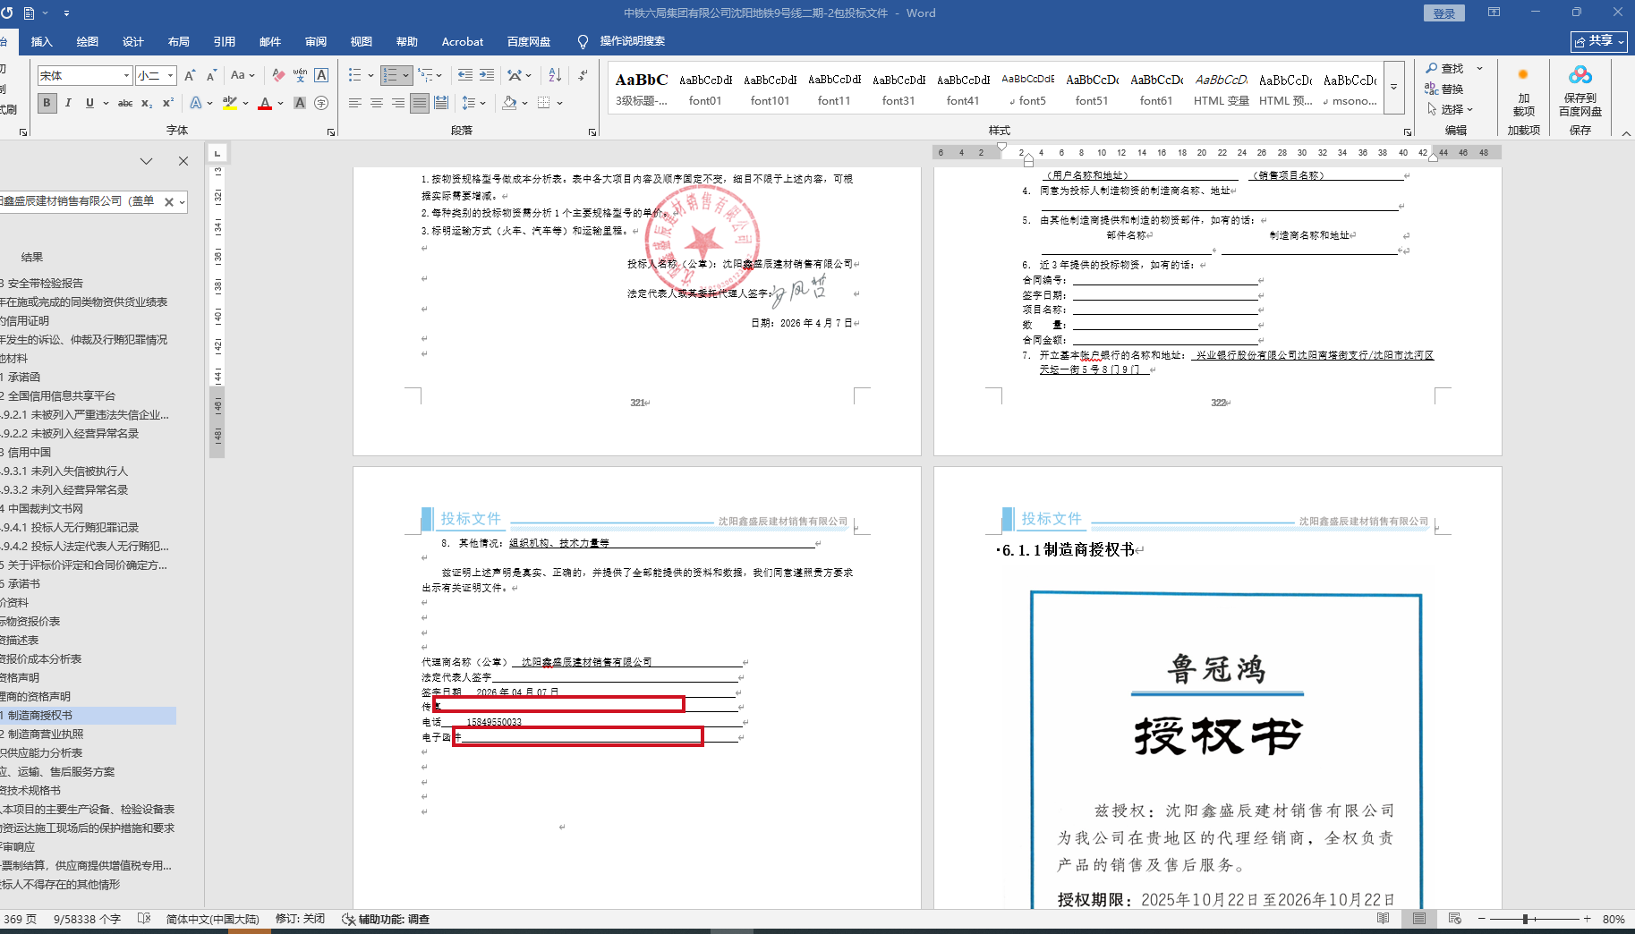Apply a character border to text
1635x934 pixels.
click(321, 76)
